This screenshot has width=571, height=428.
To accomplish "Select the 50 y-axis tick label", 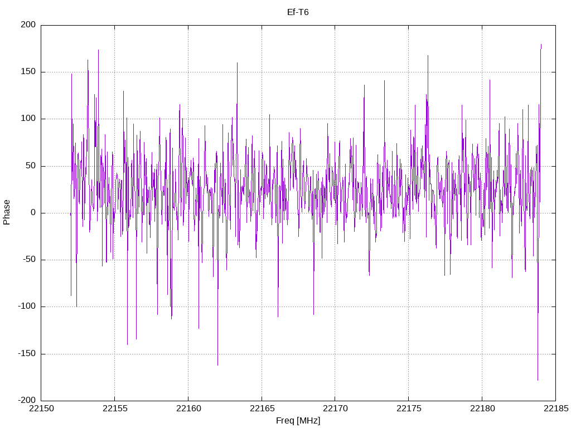I will pyautogui.click(x=31, y=166).
